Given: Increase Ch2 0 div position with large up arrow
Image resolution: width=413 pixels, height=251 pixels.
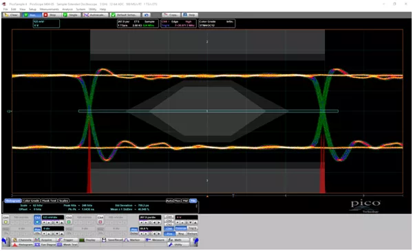Looking at the screenshot, I should pos(62,233).
